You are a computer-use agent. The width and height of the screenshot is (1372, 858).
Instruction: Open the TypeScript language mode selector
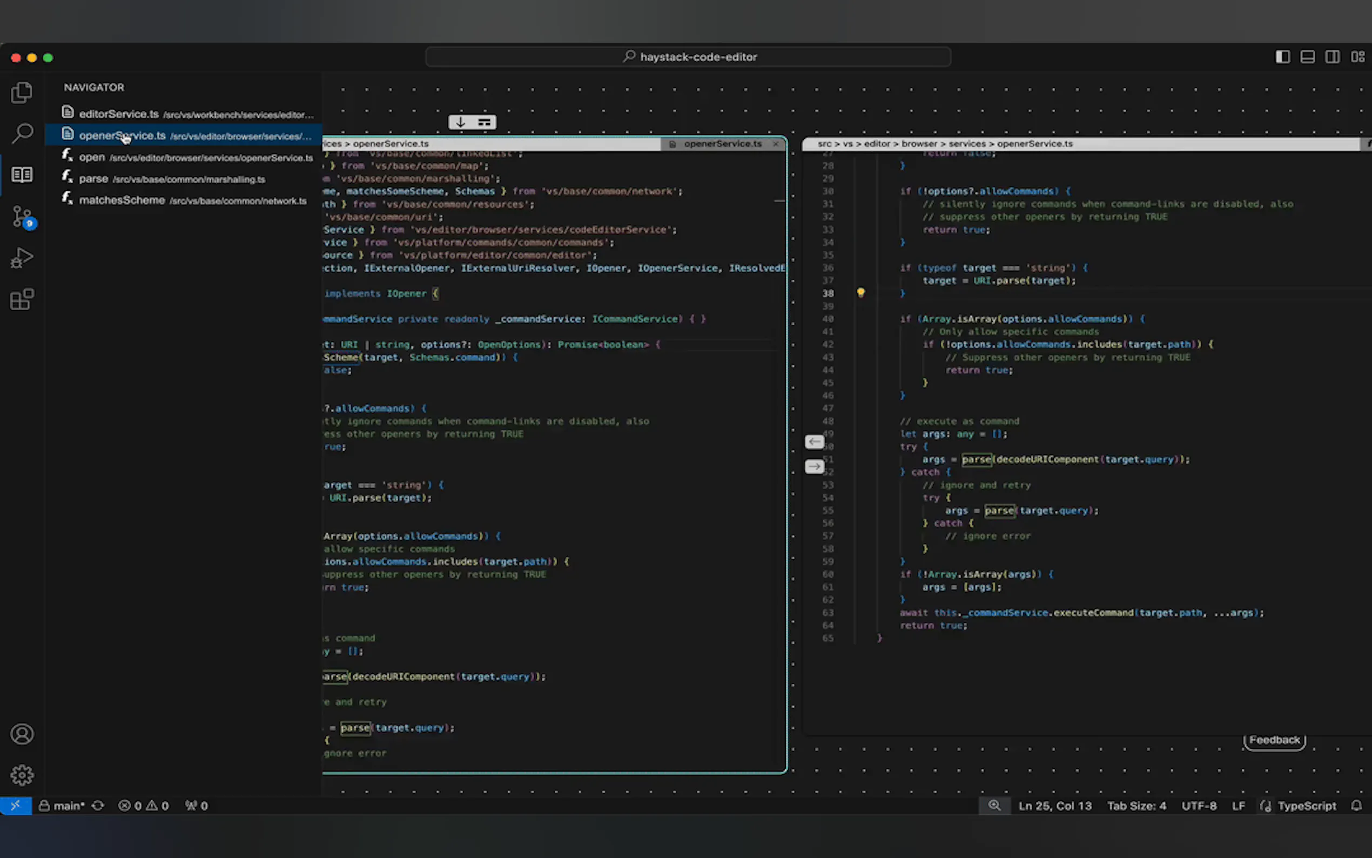(1306, 806)
